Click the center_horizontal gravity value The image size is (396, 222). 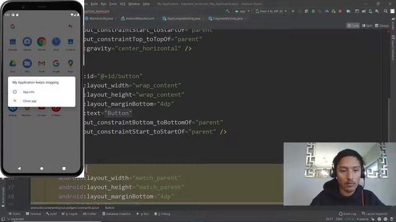click(148, 48)
